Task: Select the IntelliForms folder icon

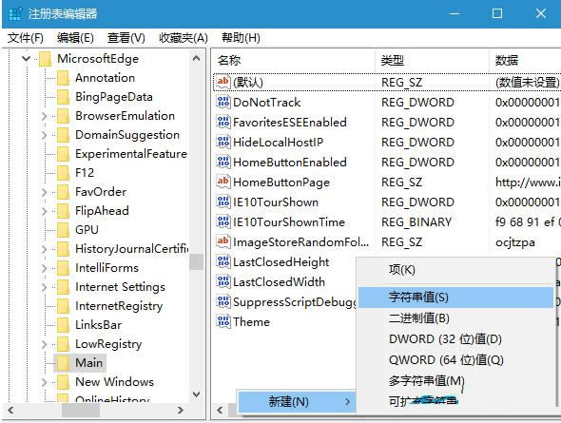Action: point(63,268)
